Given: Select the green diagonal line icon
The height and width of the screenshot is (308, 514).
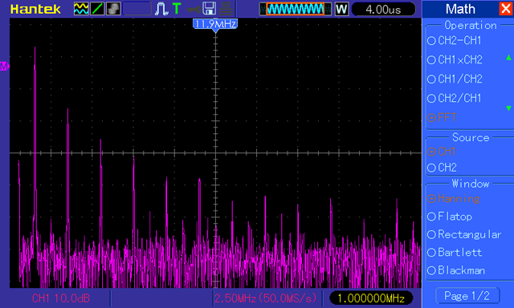Looking at the screenshot, I should click(97, 9).
